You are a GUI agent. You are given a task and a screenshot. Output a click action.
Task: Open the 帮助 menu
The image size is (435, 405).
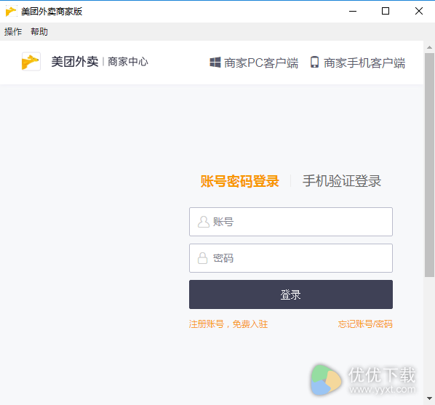[x=39, y=31]
